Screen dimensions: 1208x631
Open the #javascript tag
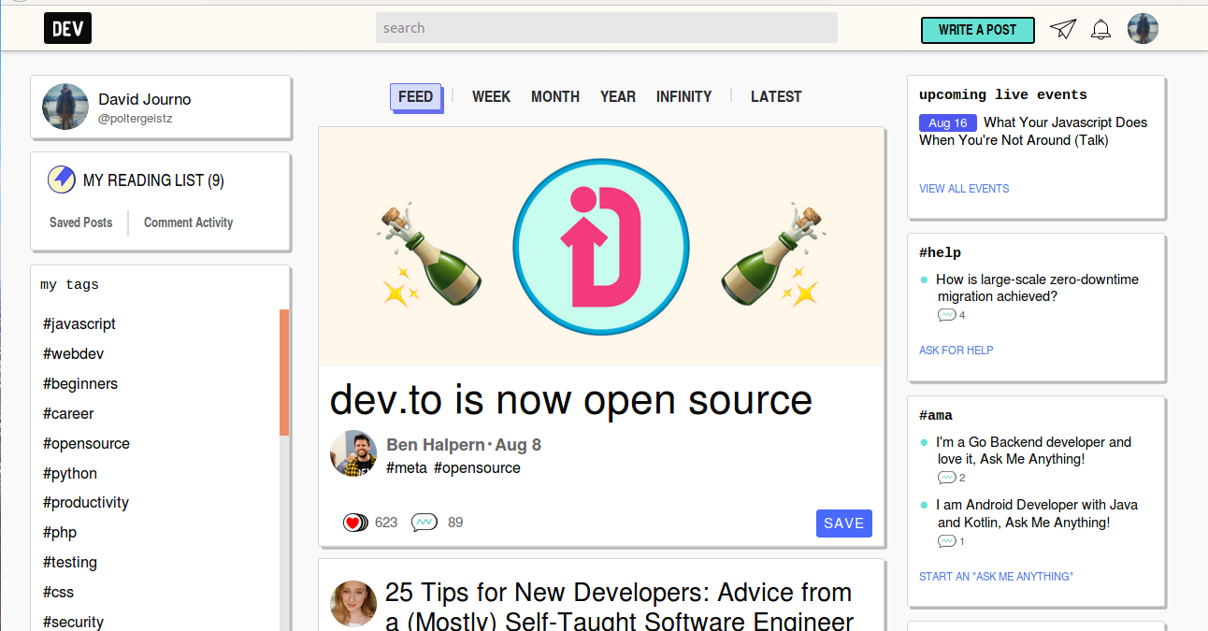79,323
